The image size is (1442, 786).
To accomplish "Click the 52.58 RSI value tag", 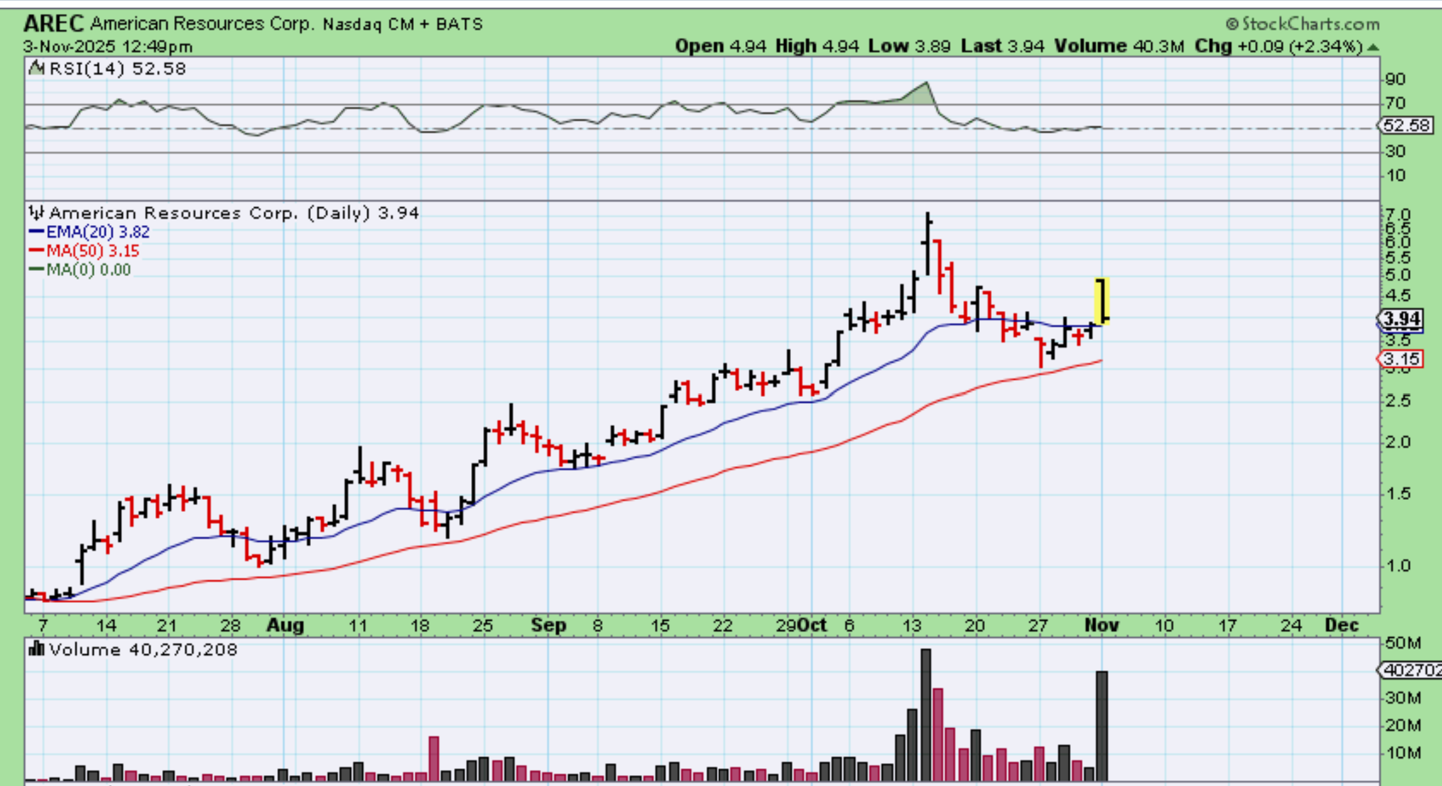I will click(1406, 125).
